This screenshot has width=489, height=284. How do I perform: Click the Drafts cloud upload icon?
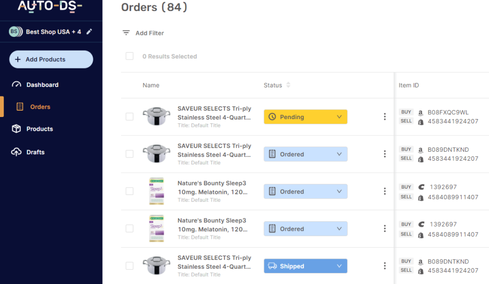click(x=16, y=152)
